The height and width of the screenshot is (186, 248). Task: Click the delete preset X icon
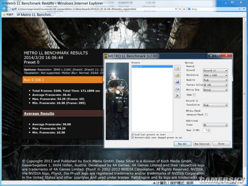[x=177, y=95]
